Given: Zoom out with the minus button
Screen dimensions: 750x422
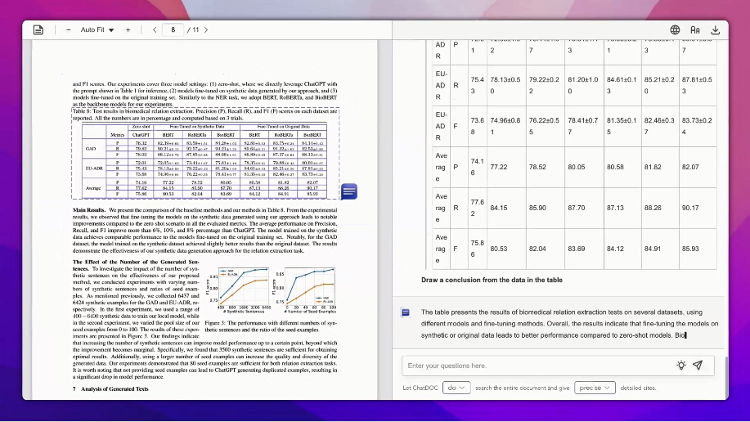Looking at the screenshot, I should 69,29.
